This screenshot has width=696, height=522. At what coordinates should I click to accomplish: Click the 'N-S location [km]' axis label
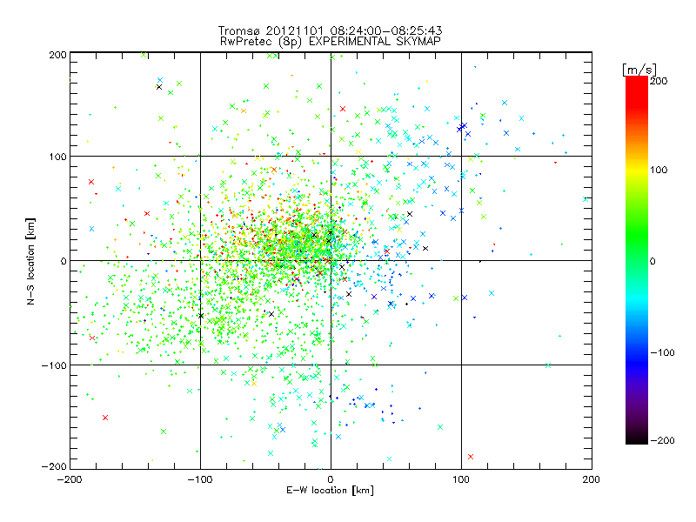coord(31,261)
